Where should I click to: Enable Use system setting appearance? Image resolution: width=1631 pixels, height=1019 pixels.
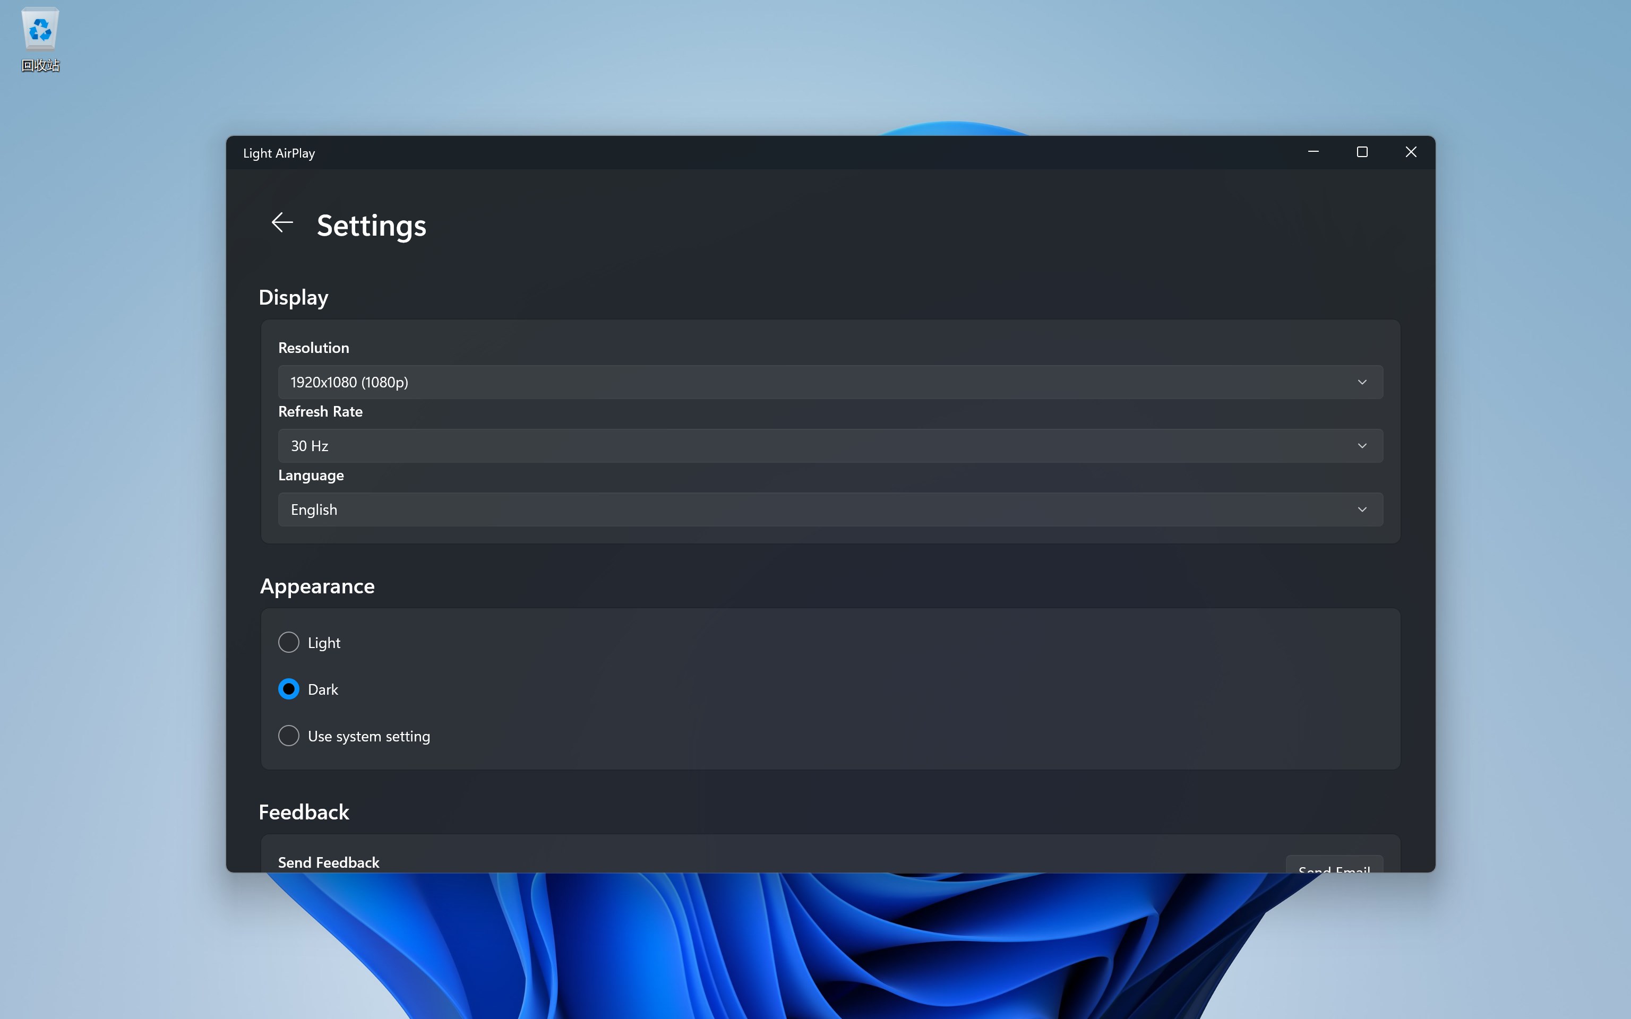[288, 735]
